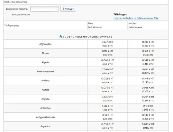Jump to countries starting with P
This screenshot has height=132, width=173.
91,37
